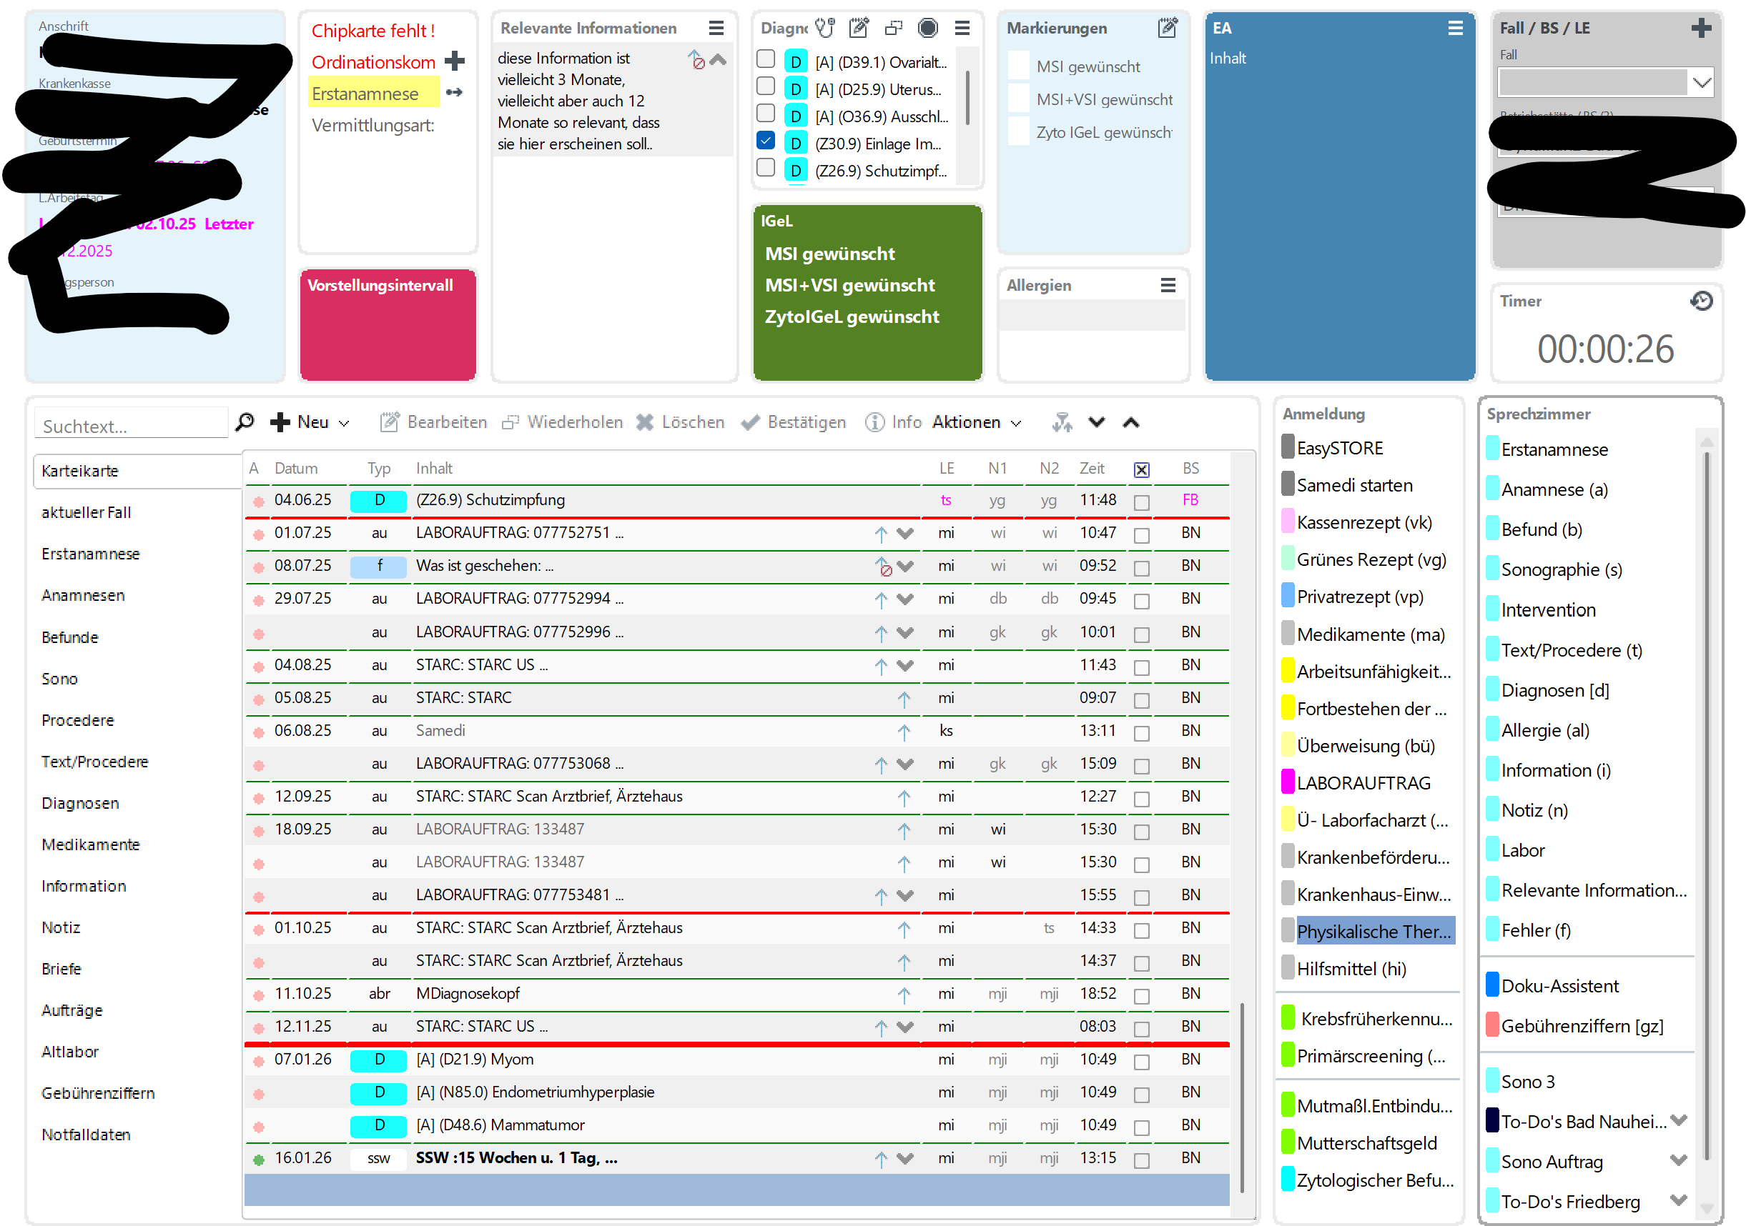The image size is (1746, 1226).
Task: Open the Markierungen edit pencil icon
Action: click(x=1167, y=28)
